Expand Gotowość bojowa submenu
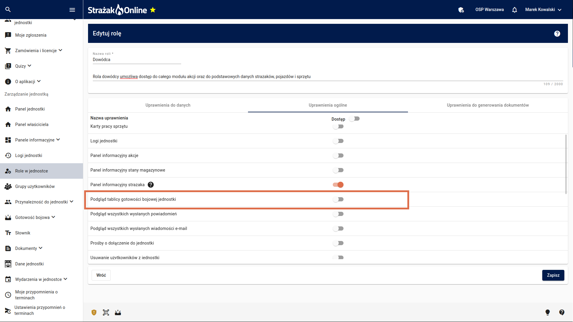 click(53, 217)
